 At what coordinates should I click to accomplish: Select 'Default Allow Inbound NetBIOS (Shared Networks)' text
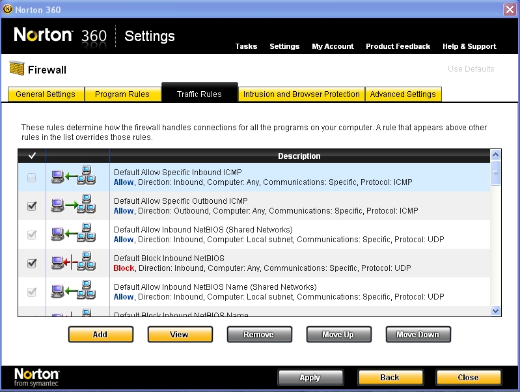click(203, 230)
